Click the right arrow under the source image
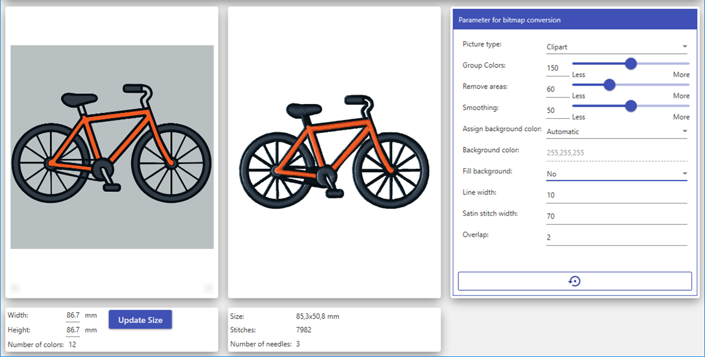 coord(208,288)
